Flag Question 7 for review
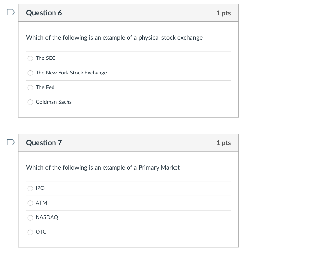 point(10,142)
